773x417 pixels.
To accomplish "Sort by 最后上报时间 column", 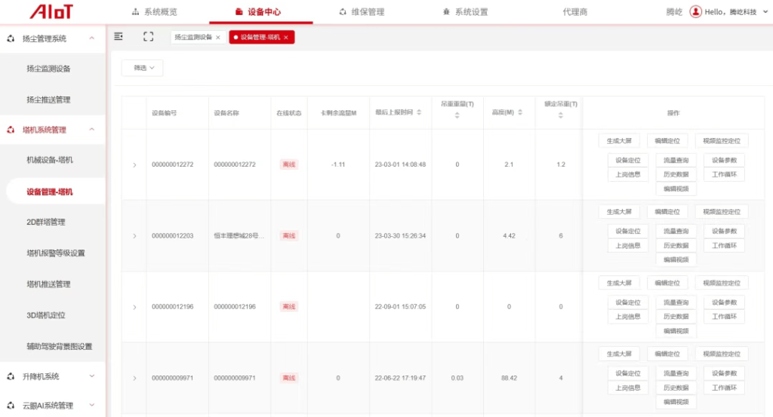I will point(419,113).
